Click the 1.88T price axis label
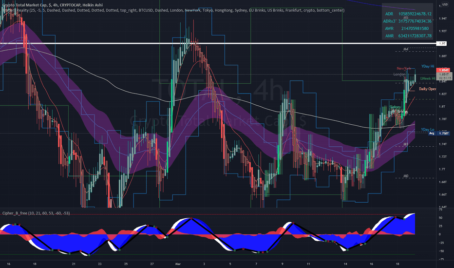The height and width of the screenshot is (268, 454). pos(442,56)
